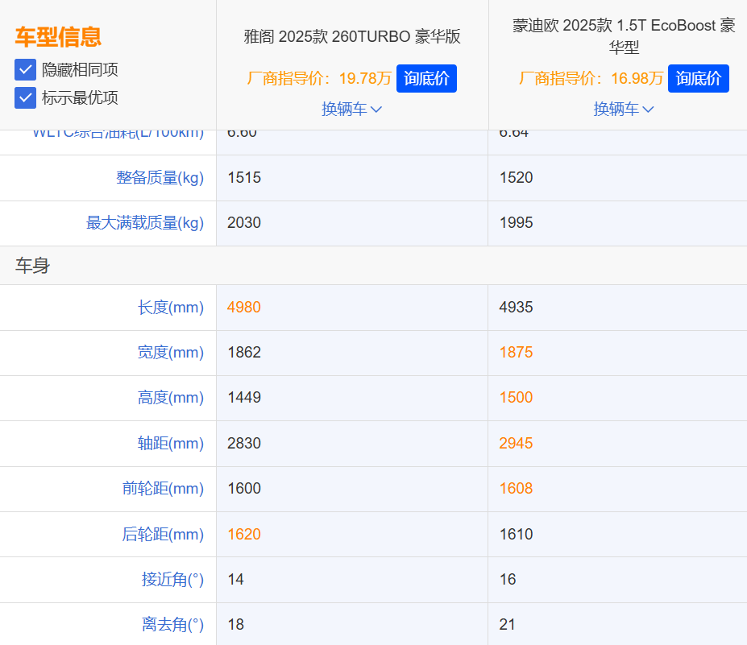747x645 pixels.
Task: Click the 长度(mm) parameter label
Action: point(171,308)
